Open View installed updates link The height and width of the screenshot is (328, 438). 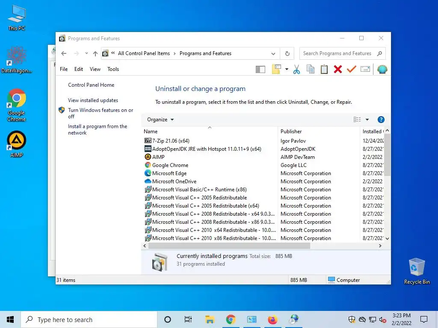coord(93,100)
